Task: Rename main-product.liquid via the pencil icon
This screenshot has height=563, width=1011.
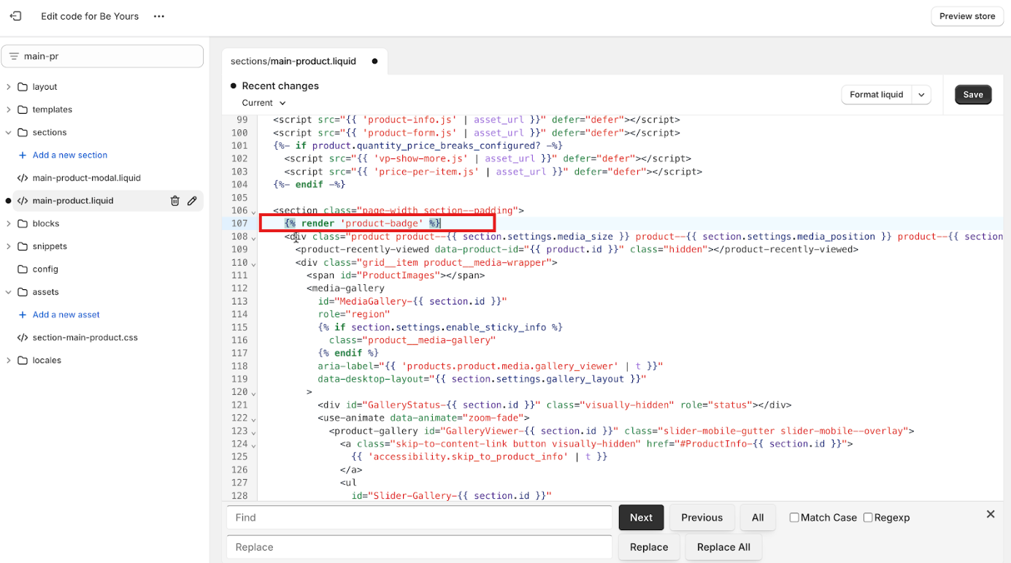Action: [x=192, y=200]
